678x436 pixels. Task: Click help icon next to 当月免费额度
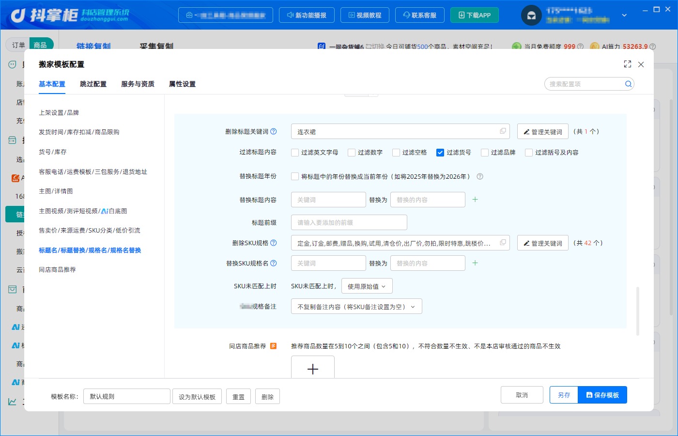pos(580,47)
